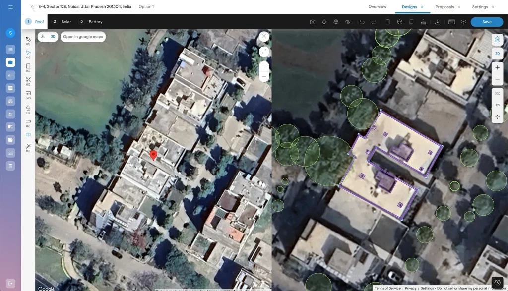Go to the Solar step tab
The width and height of the screenshot is (508, 291).
click(62, 22)
